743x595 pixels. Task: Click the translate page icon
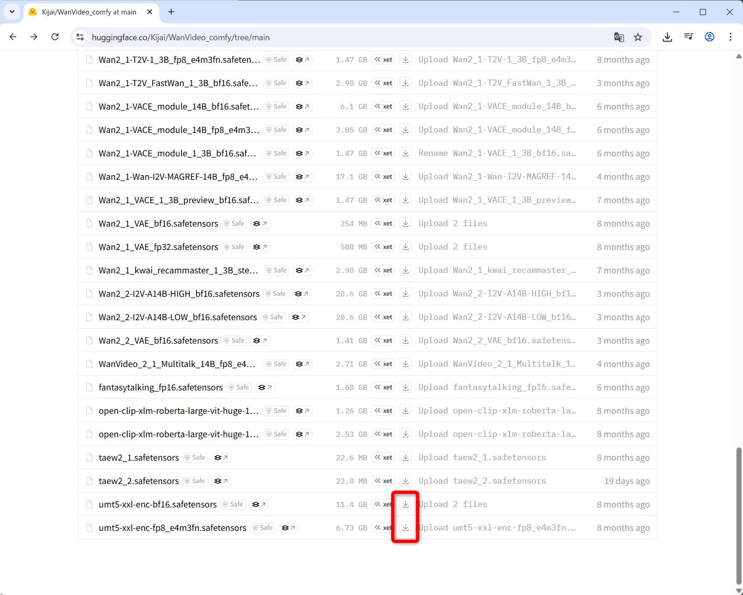[x=619, y=37]
